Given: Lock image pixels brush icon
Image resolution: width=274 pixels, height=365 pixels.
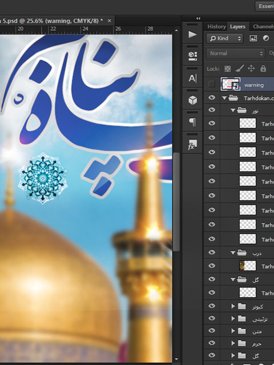Looking at the screenshot, I should tap(240, 68).
